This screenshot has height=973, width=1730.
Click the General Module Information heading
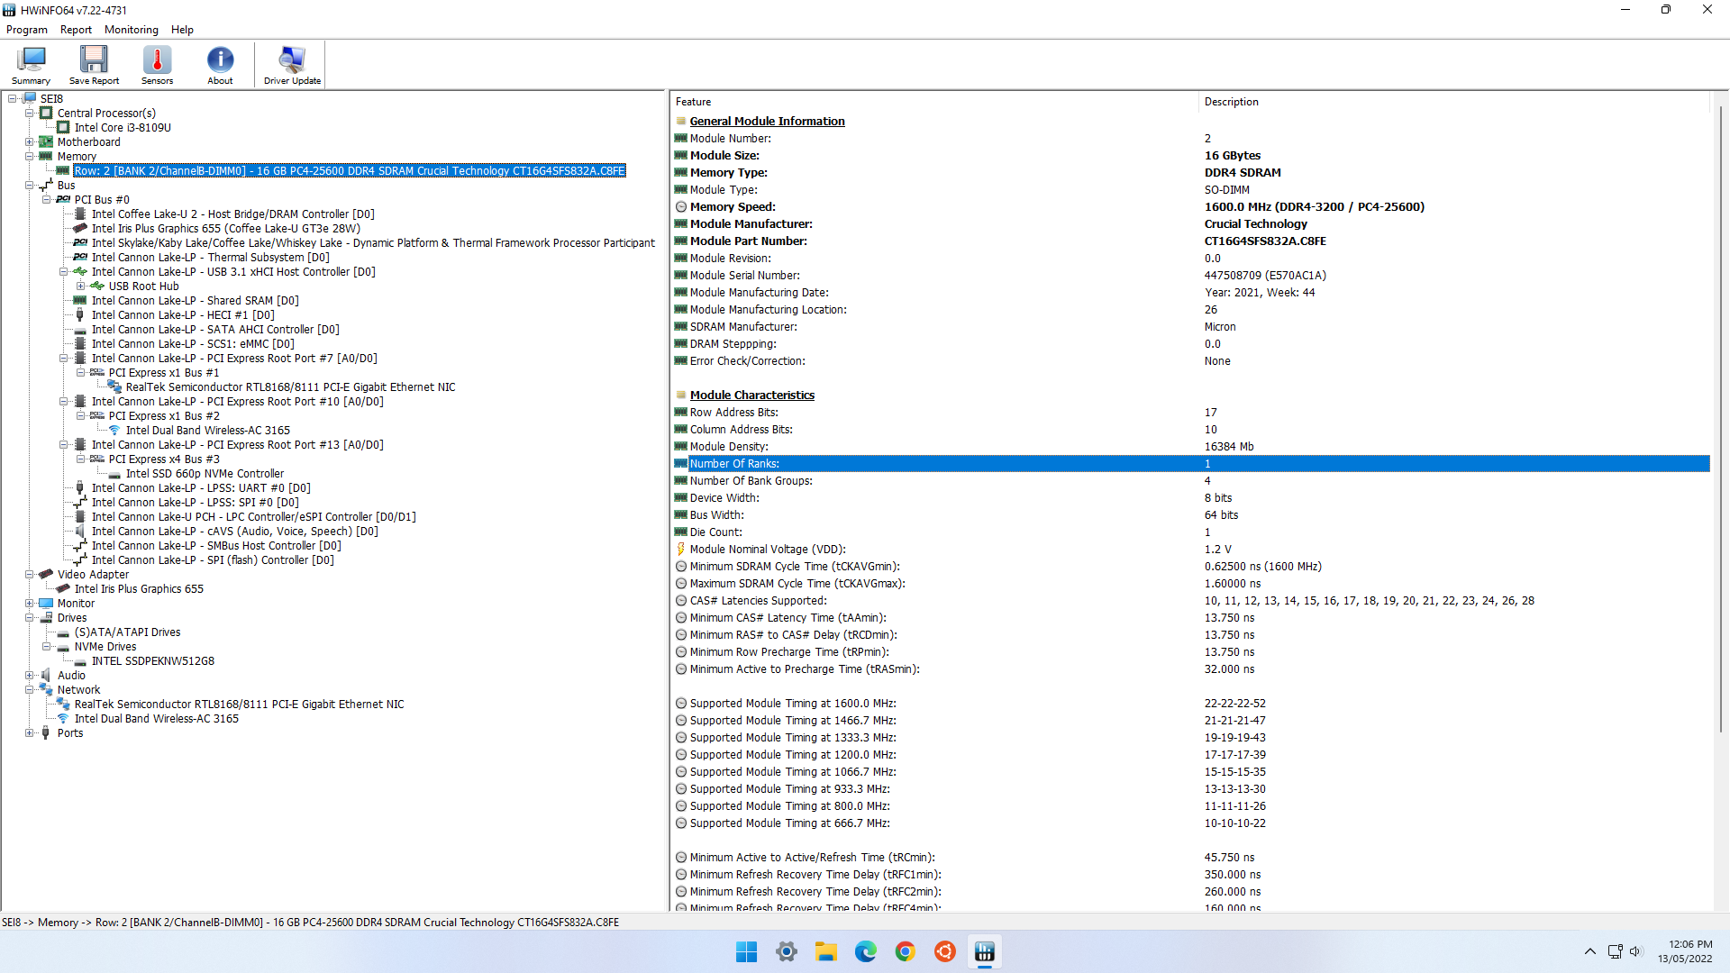[767, 122]
